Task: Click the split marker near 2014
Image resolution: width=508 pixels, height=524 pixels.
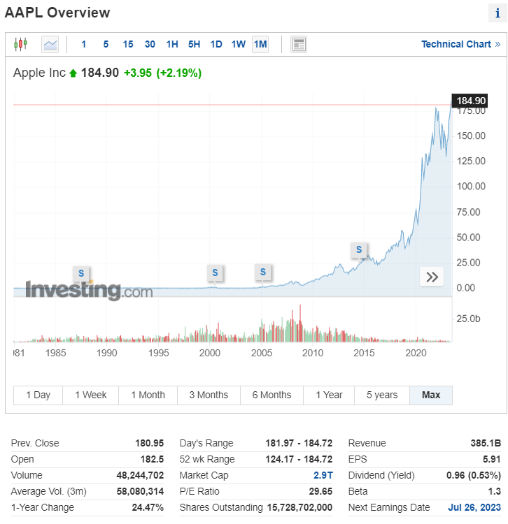Action: [359, 249]
